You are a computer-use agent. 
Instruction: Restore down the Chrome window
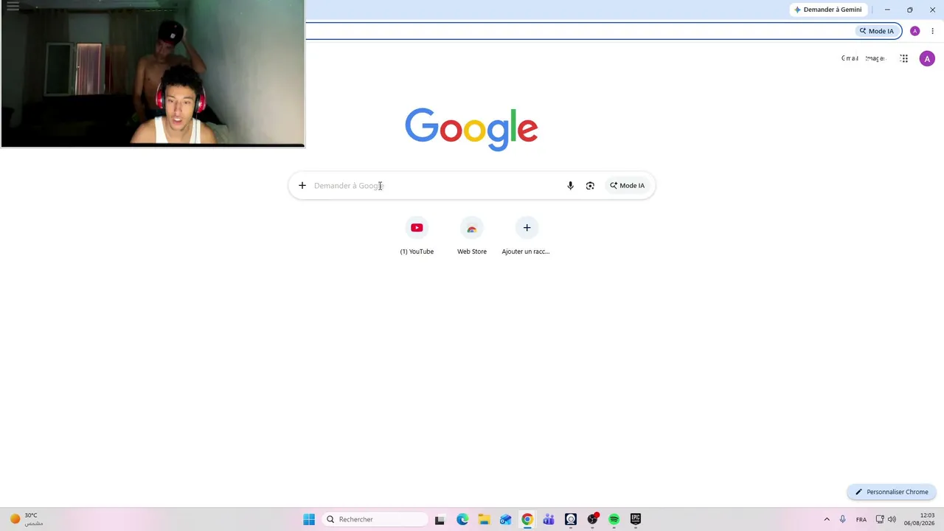909,10
